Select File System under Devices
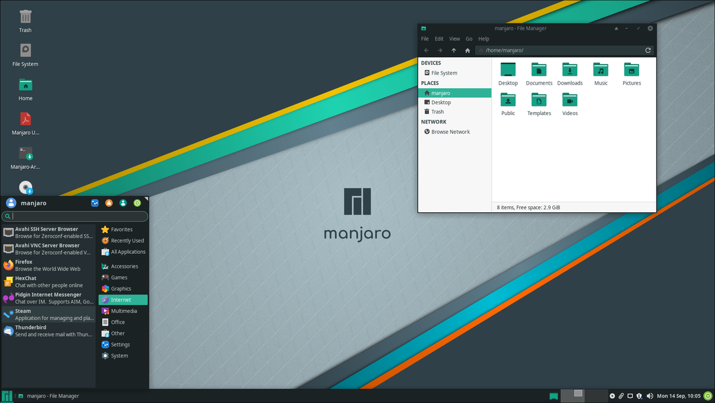The image size is (715, 403). (444, 73)
